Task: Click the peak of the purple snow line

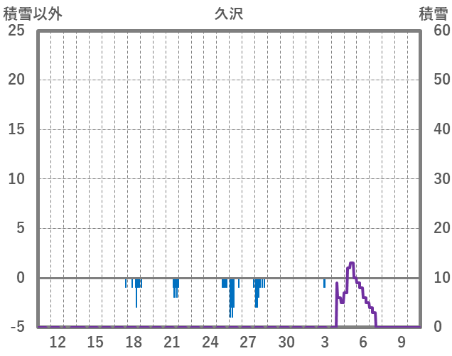Action: pyautogui.click(x=351, y=264)
